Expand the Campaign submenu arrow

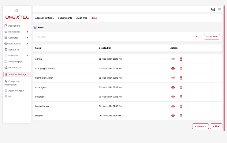27,32
